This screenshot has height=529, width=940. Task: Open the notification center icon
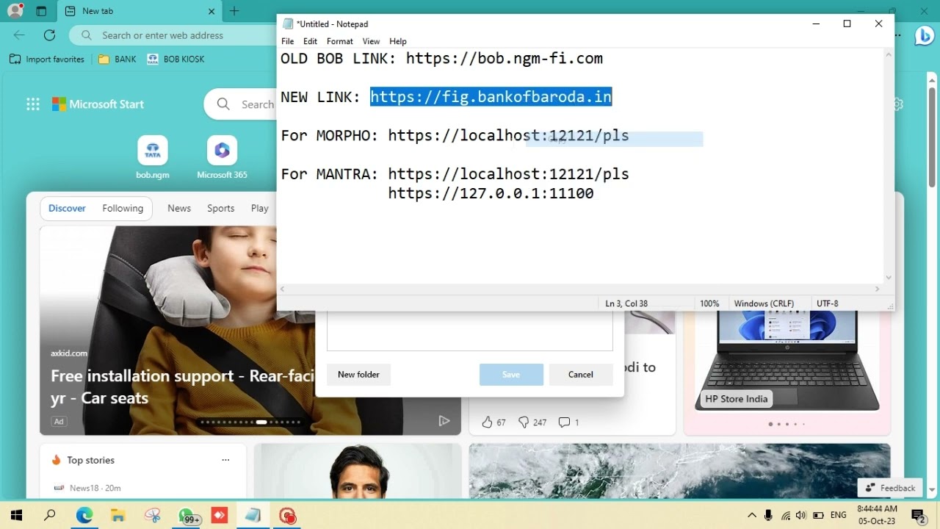917,515
